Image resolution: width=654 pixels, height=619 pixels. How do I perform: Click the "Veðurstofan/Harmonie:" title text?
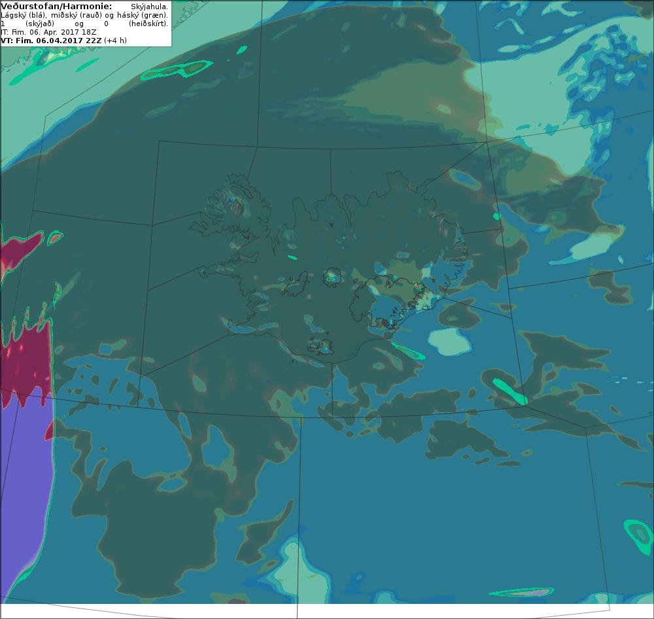pyautogui.click(x=56, y=7)
